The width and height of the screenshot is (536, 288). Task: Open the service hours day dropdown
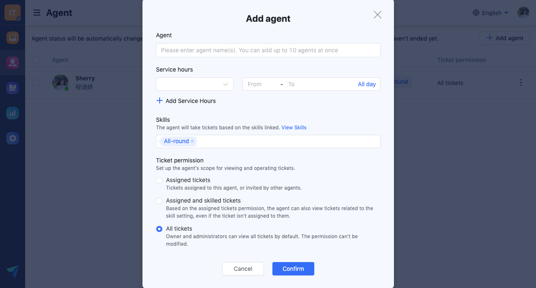click(x=195, y=84)
